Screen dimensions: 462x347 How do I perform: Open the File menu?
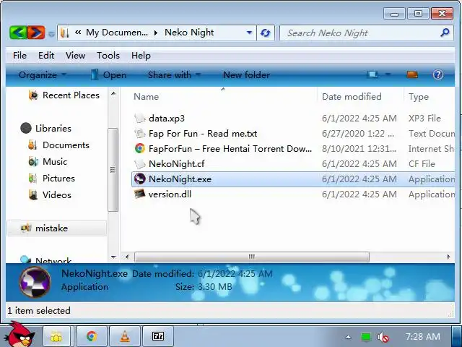pos(19,56)
